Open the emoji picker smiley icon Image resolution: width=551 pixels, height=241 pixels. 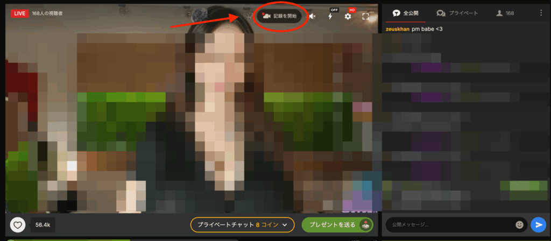click(x=519, y=225)
